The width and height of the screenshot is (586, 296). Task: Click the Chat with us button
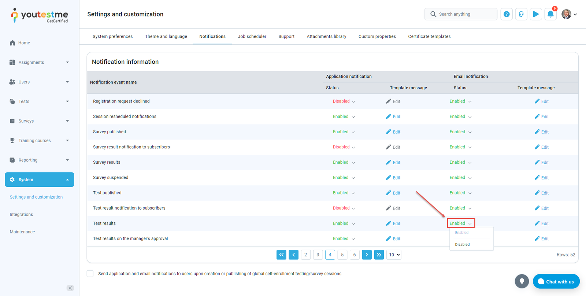tap(556, 281)
